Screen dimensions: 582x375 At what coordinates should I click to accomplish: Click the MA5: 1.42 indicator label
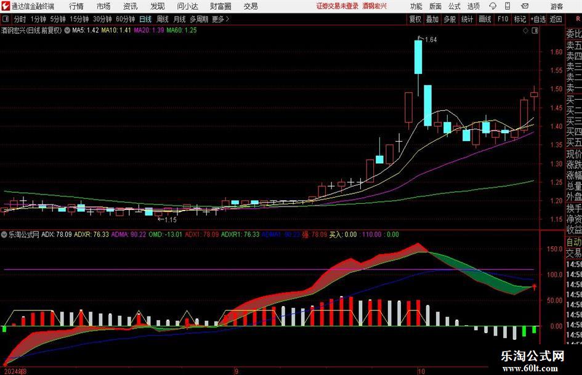point(86,30)
